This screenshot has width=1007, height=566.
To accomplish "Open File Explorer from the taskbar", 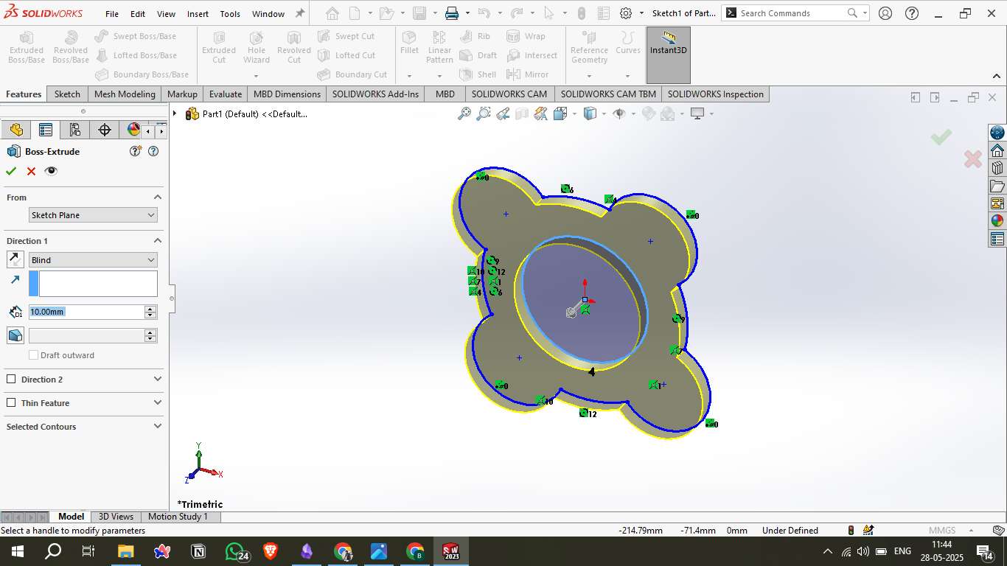I will (125, 551).
